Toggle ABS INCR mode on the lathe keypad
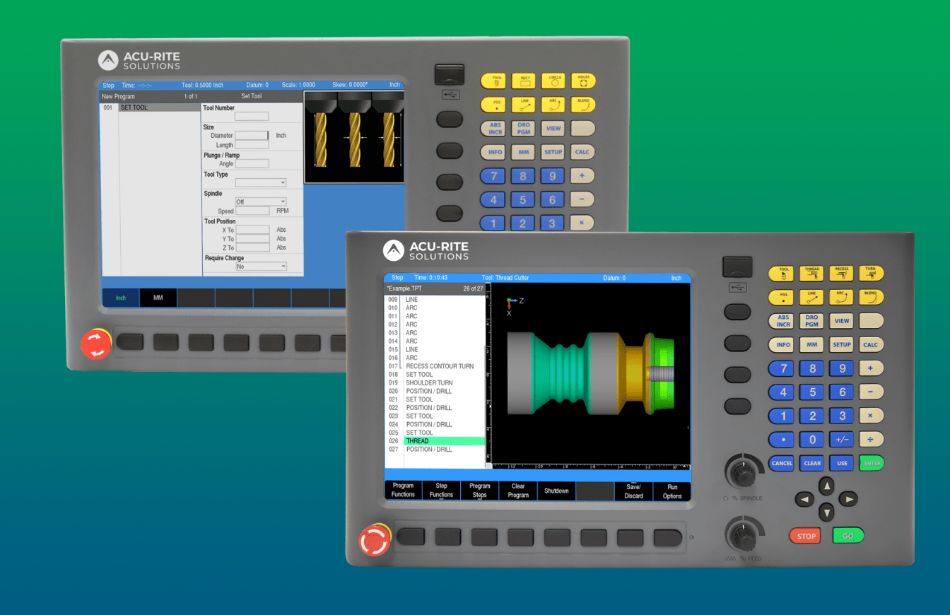The height and width of the screenshot is (615, 950). tap(783, 321)
